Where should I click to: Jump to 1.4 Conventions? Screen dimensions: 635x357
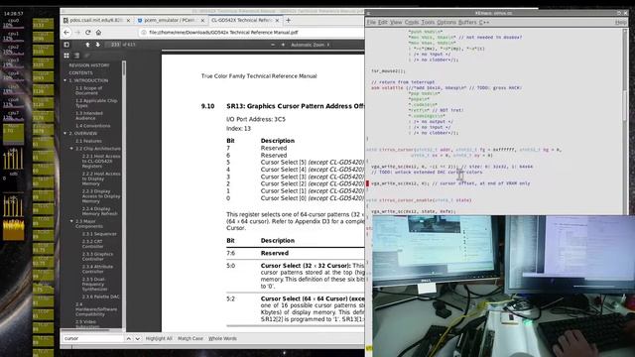92,126
